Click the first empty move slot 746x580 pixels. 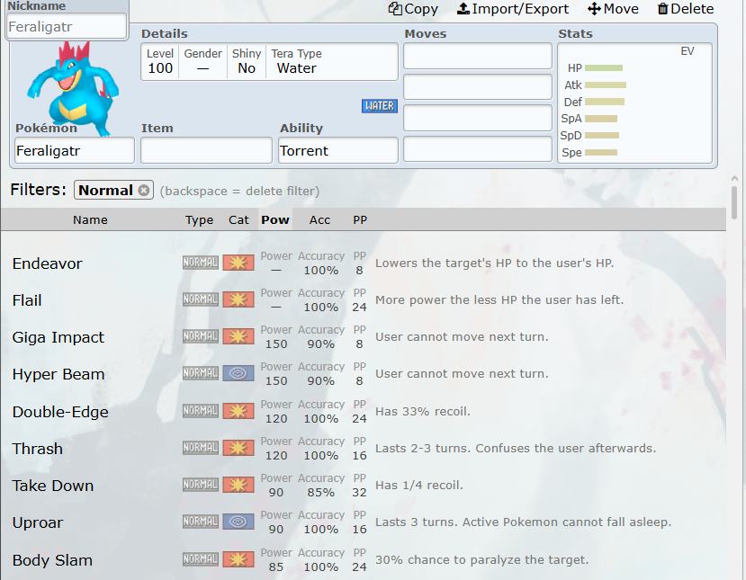point(478,56)
